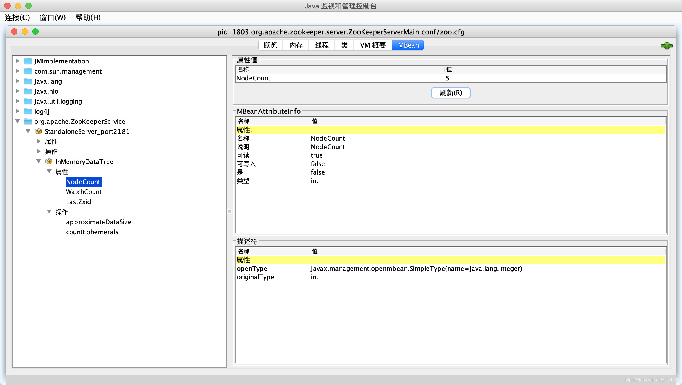Open the 帮助(H) menu
This screenshot has height=385, width=682.
pyautogui.click(x=88, y=17)
